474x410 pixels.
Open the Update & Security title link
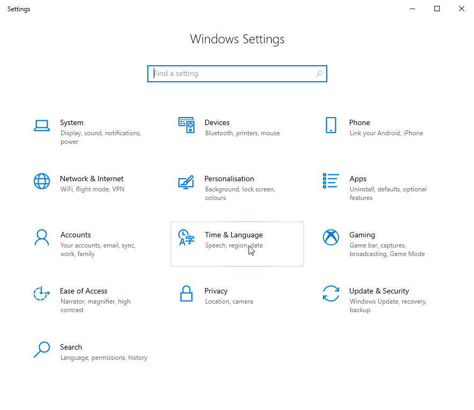(x=379, y=291)
